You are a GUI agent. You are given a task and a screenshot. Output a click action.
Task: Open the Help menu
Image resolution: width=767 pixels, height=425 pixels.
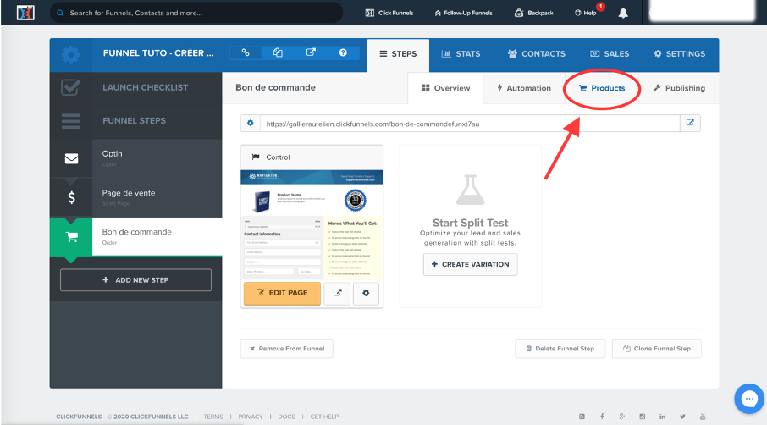(586, 13)
